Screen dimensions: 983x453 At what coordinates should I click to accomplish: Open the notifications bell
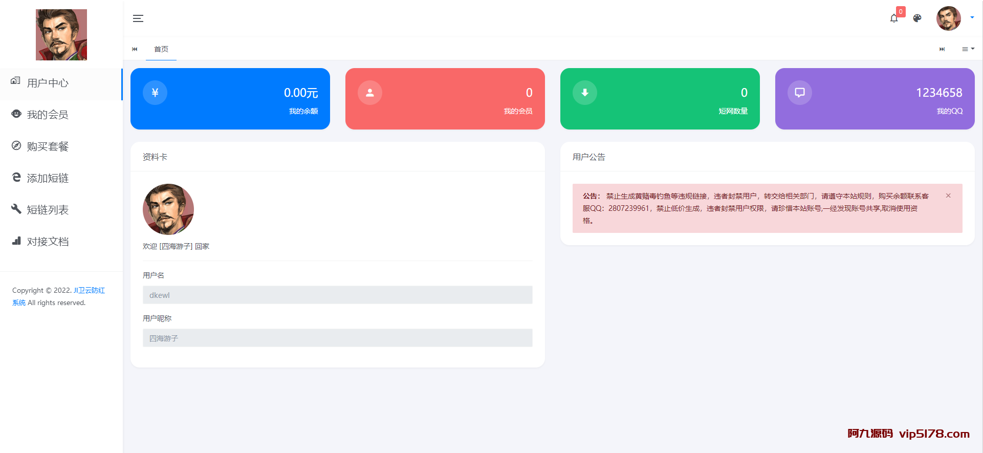tap(894, 18)
